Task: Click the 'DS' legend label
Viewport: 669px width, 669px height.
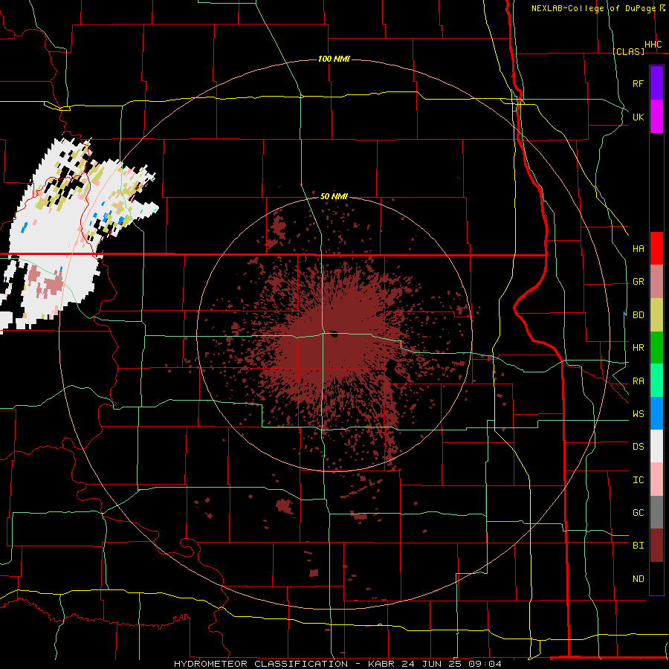Action: click(638, 447)
